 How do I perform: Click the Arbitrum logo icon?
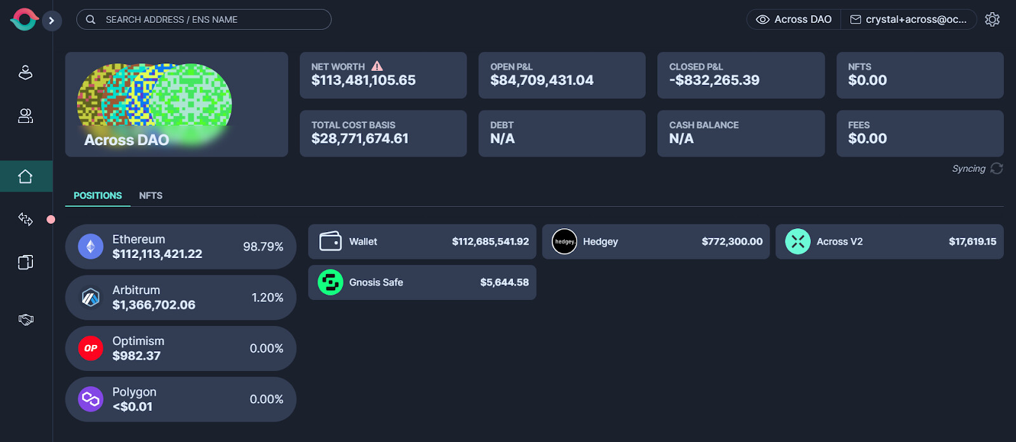pyautogui.click(x=91, y=297)
